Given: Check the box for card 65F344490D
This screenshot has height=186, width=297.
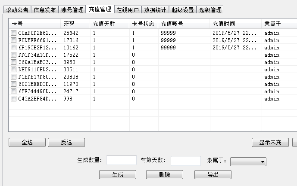Looking at the screenshot, I should coord(13,91).
